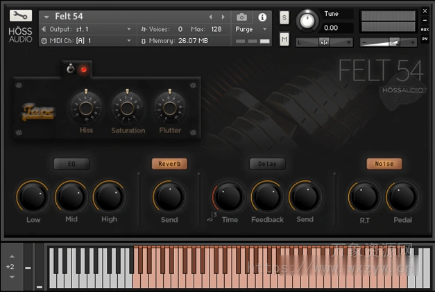Shift keyboard octave down arrow
The width and height of the screenshot is (435, 292).
click(x=12, y=277)
